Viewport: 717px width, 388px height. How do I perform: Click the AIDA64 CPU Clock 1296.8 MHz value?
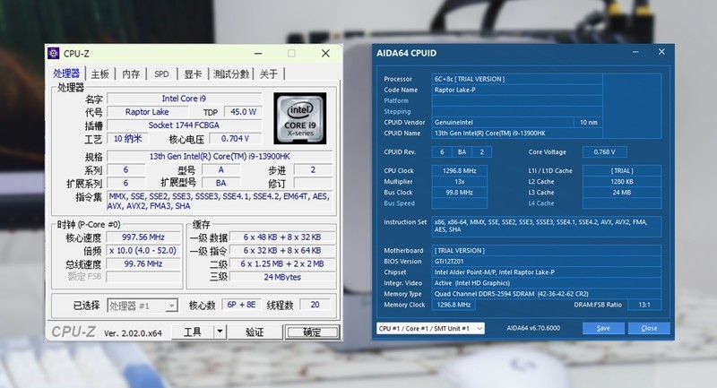point(460,170)
